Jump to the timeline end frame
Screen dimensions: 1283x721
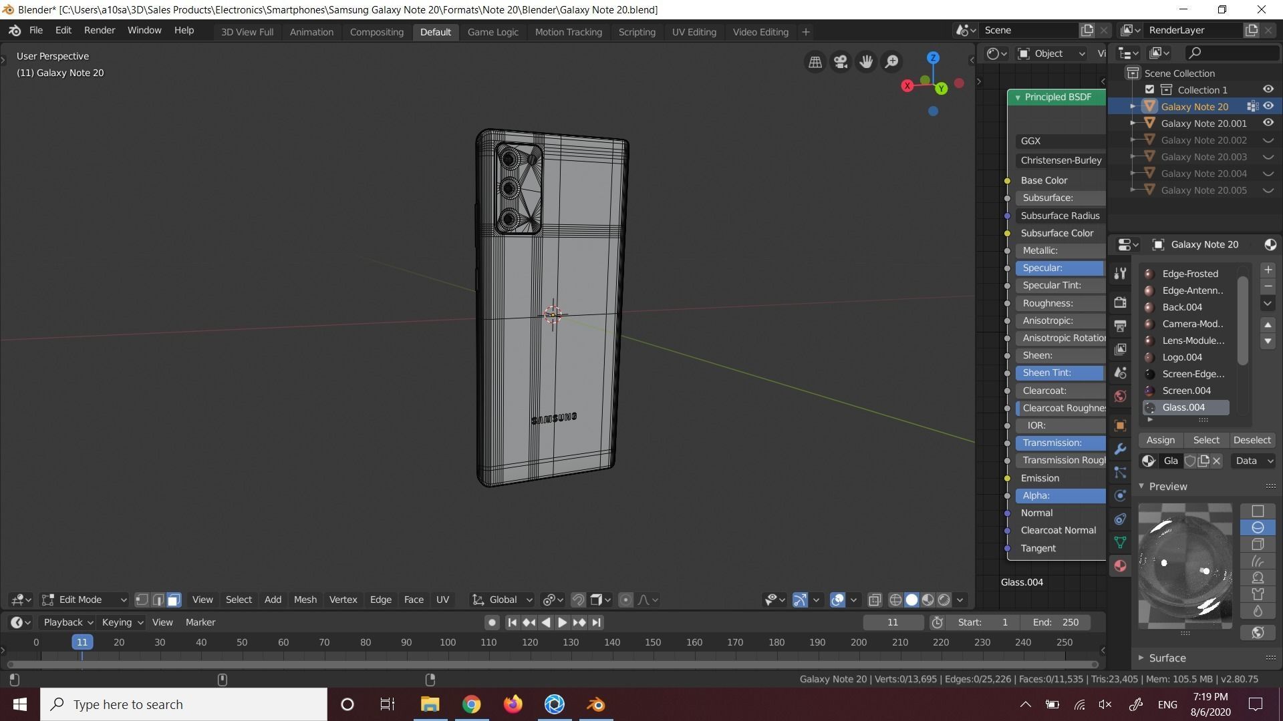pos(596,622)
